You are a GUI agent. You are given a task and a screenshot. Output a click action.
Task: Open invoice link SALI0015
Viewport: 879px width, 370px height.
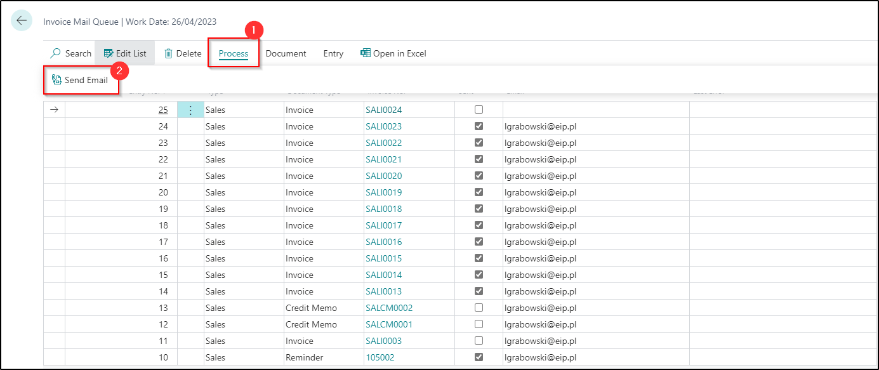pos(383,258)
